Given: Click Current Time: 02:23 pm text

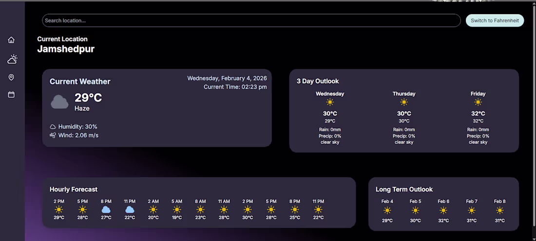Looking at the screenshot, I should (235, 87).
